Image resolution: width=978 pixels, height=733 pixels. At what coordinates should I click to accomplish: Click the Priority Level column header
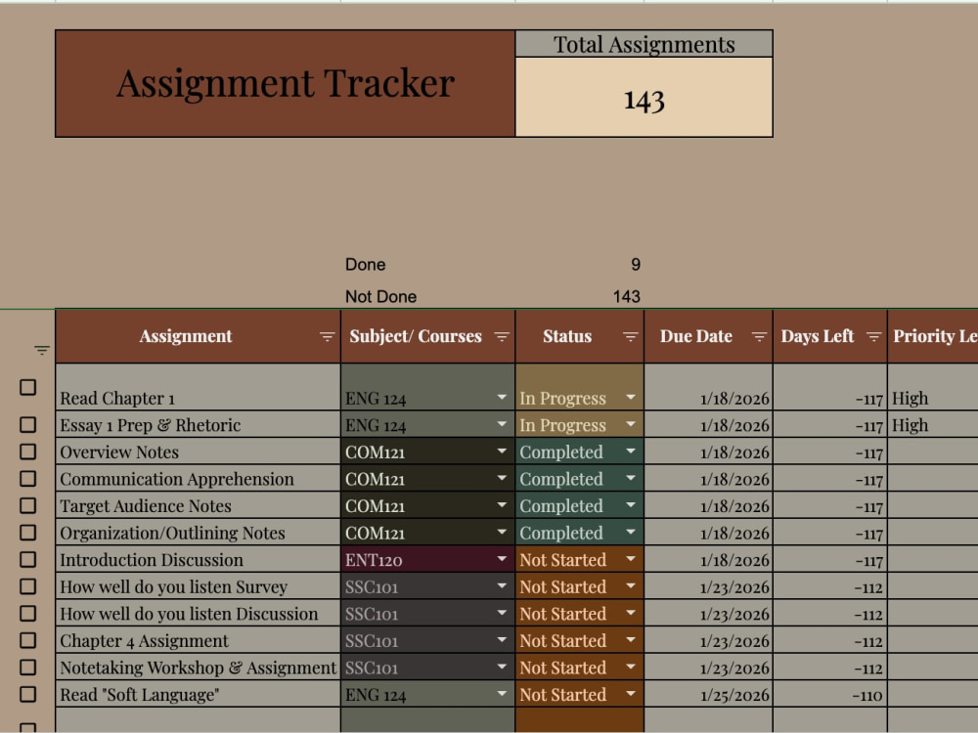click(x=933, y=336)
